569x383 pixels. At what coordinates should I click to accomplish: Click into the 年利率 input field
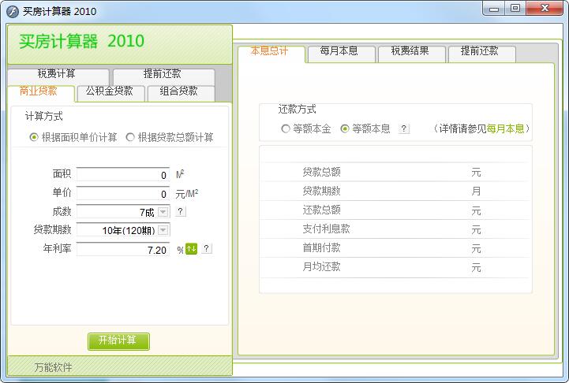click(x=123, y=249)
